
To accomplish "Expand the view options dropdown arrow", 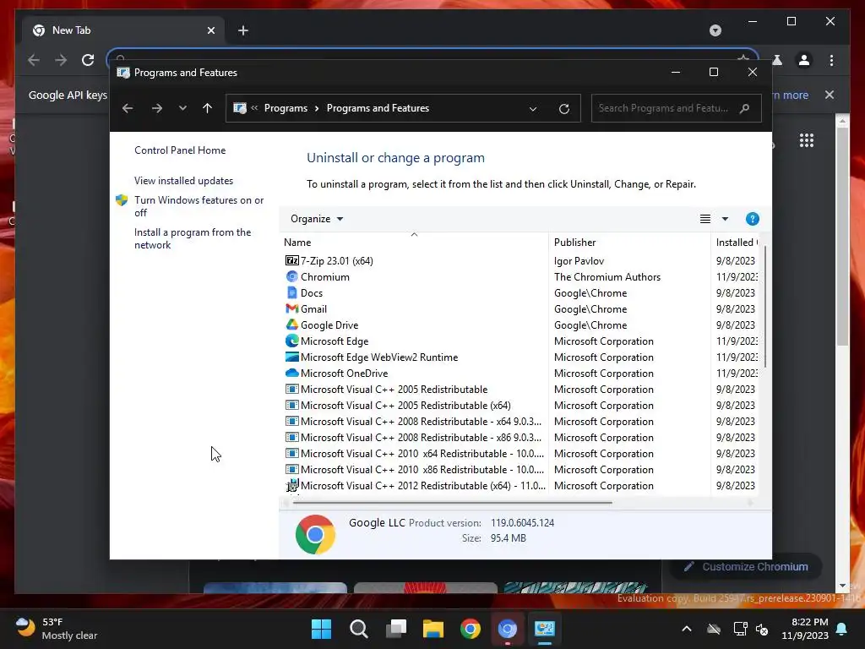I will (x=725, y=219).
